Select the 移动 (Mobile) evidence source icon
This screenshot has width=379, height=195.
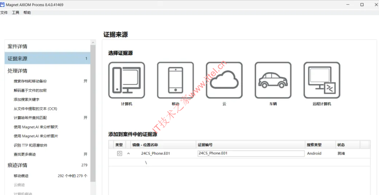(175, 80)
